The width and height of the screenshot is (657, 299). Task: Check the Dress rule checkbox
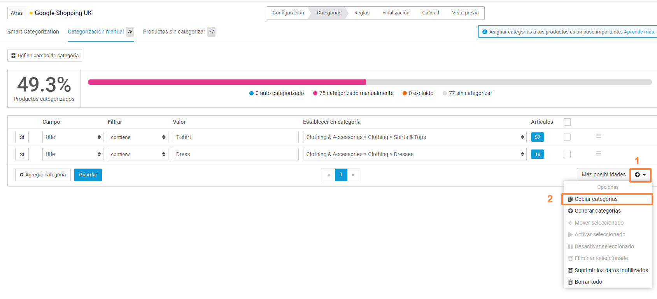click(567, 155)
